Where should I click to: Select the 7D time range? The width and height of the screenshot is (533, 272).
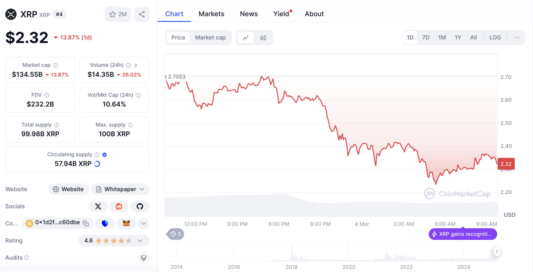(x=426, y=38)
